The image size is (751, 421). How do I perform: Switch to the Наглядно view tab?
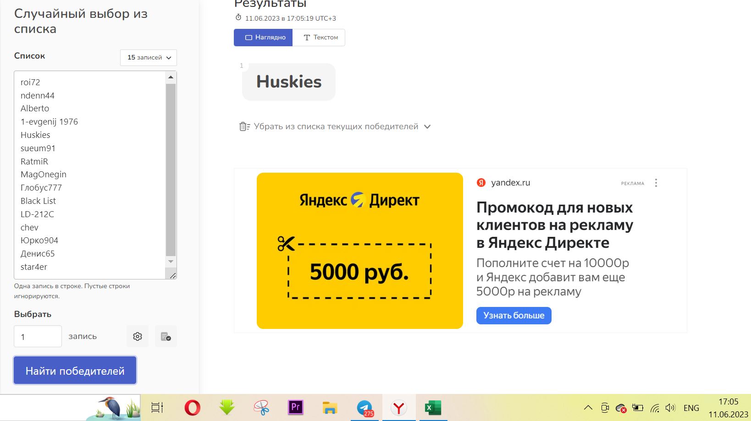tap(263, 38)
